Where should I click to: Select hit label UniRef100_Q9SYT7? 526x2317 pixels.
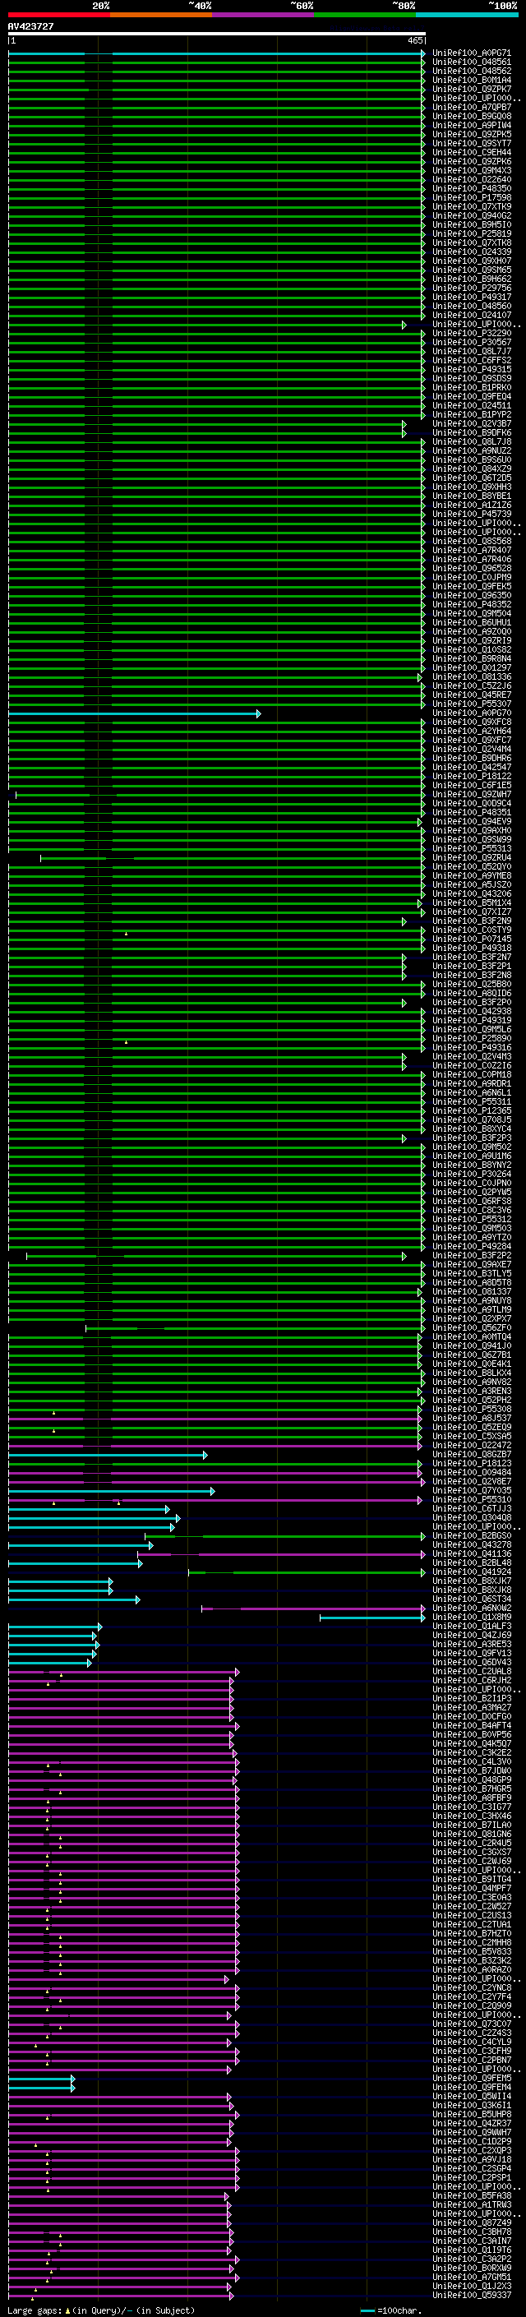(471, 143)
